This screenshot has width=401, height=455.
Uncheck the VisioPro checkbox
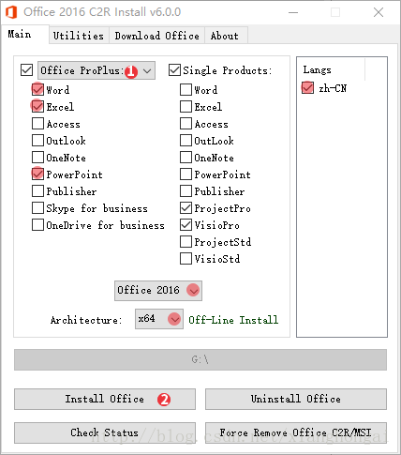tap(186, 225)
